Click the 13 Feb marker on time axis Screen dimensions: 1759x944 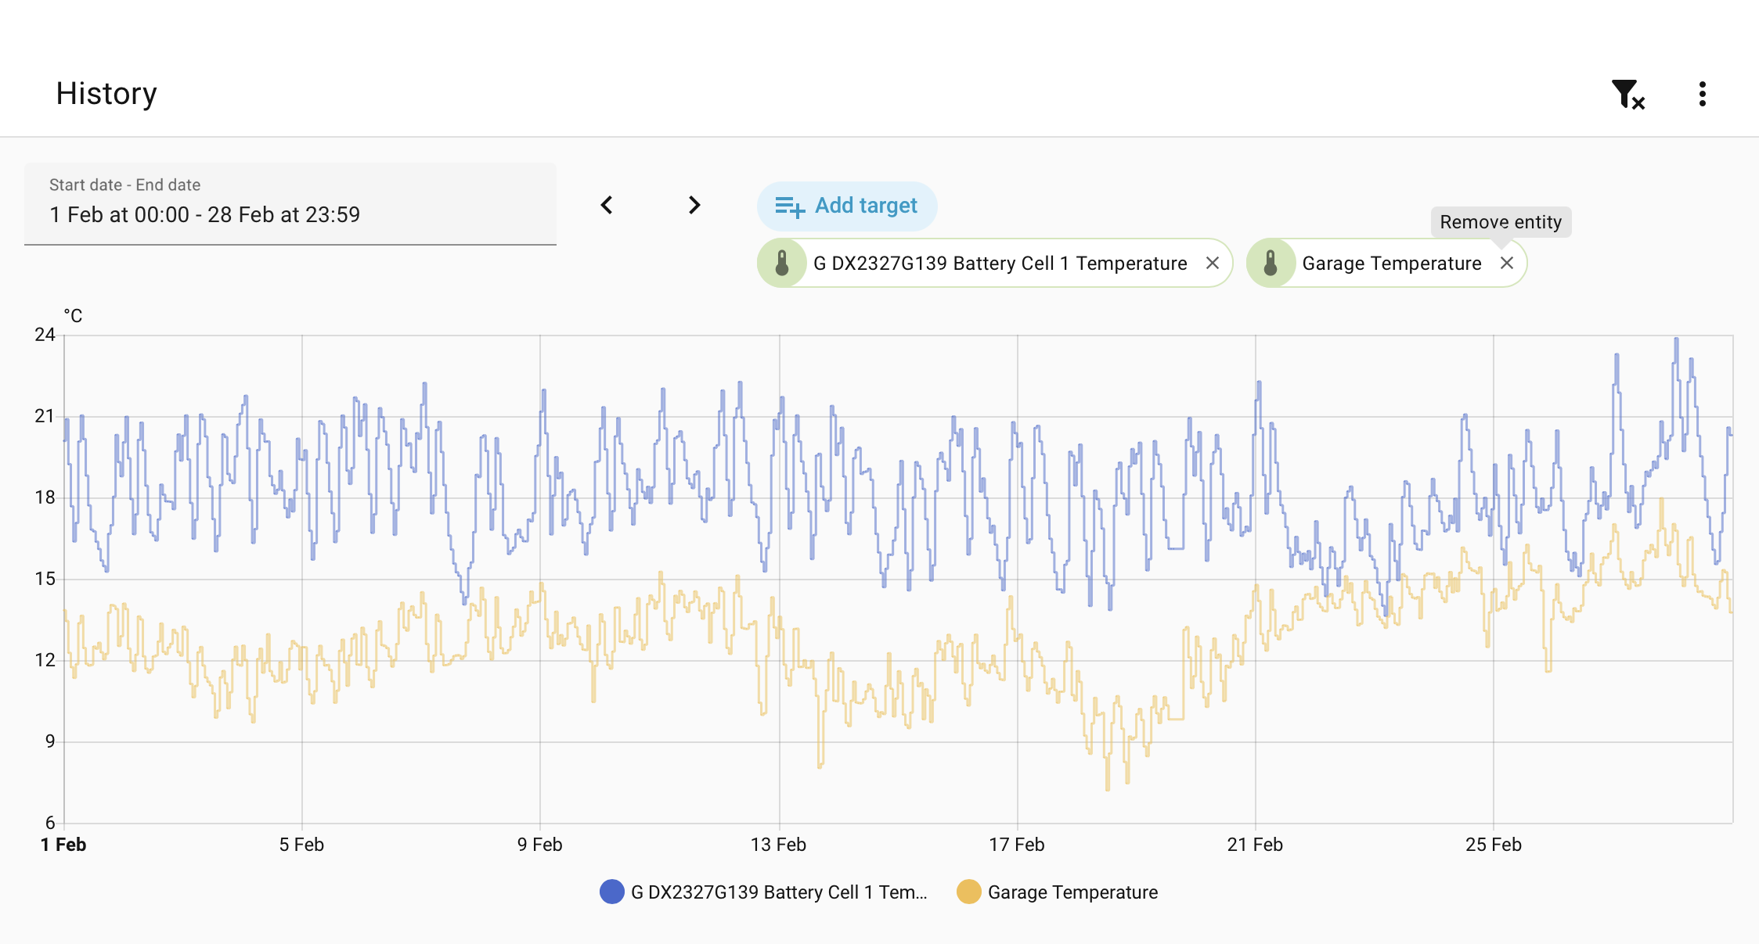778,845
